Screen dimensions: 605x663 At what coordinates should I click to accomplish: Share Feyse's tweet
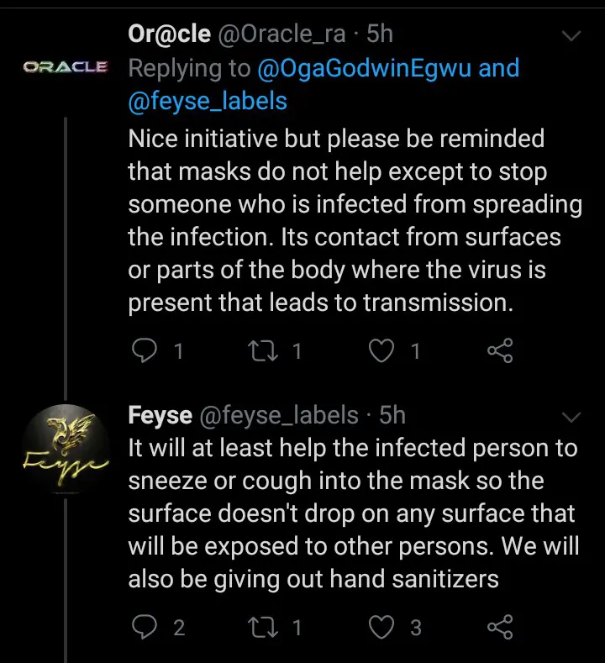click(500, 627)
